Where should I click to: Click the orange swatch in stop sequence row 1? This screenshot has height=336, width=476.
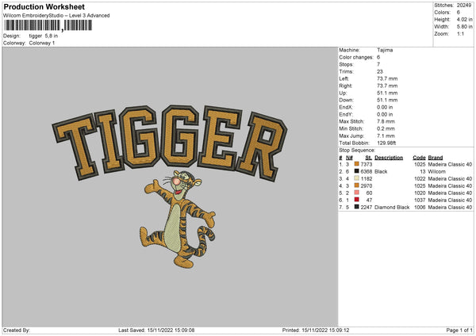(357, 164)
